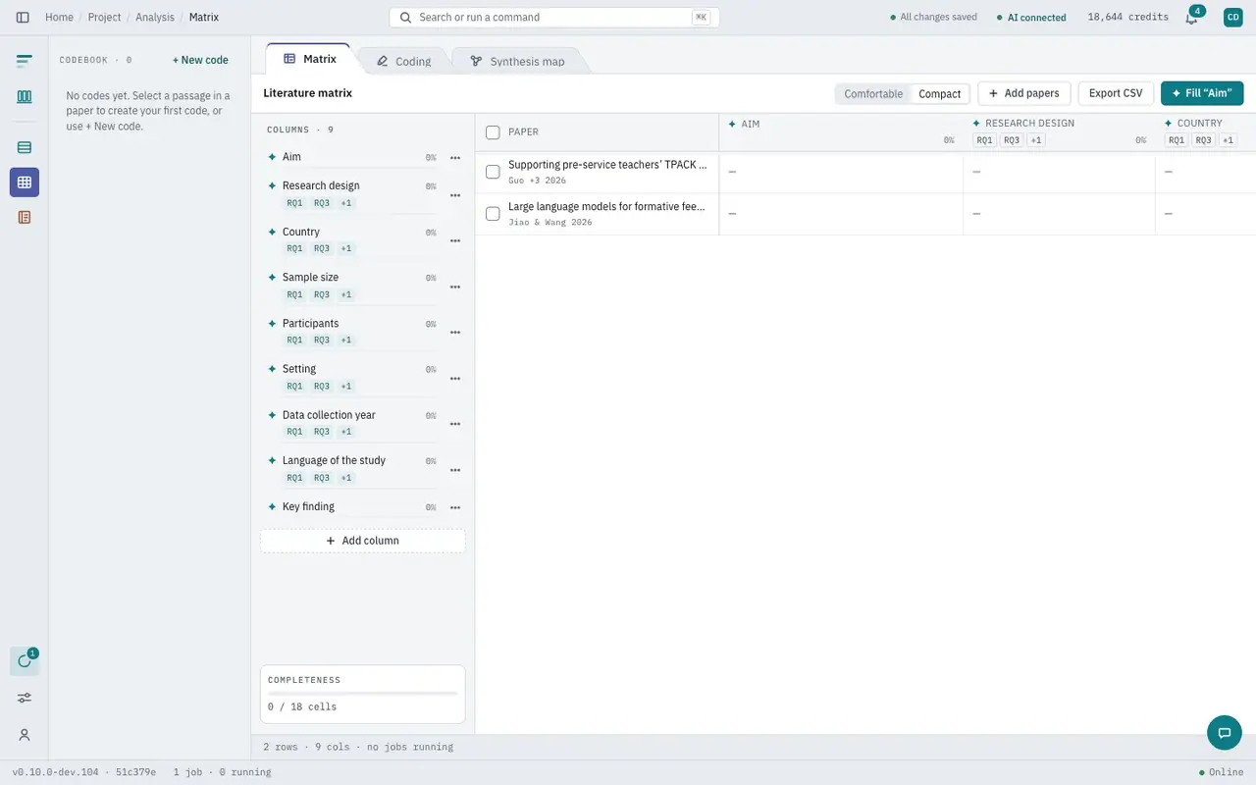Open the settings sliders icon in left rail

pyautogui.click(x=25, y=698)
